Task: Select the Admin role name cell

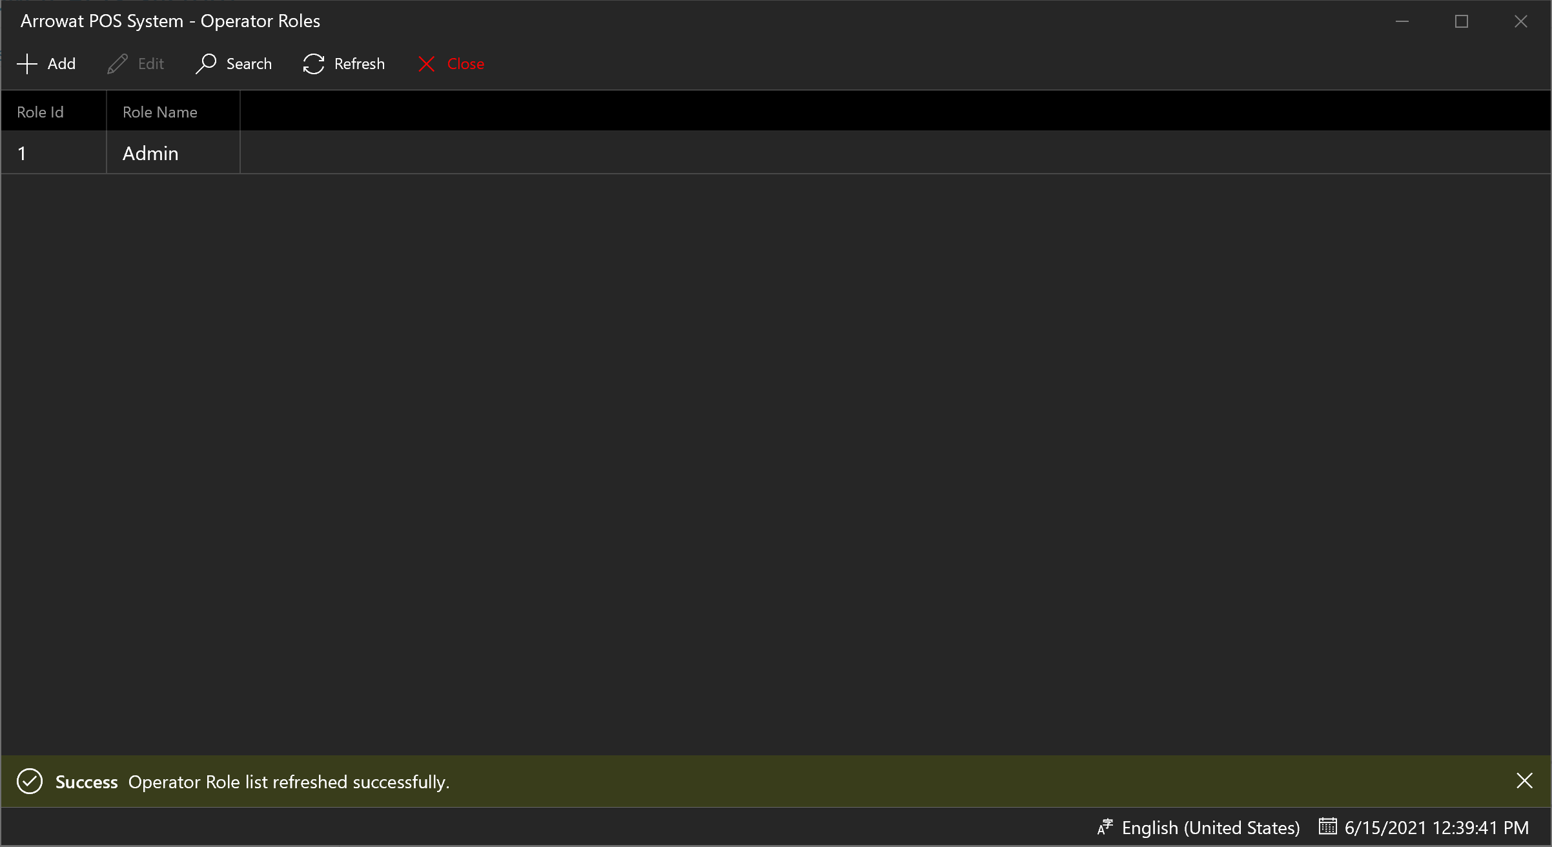Action: click(x=173, y=153)
